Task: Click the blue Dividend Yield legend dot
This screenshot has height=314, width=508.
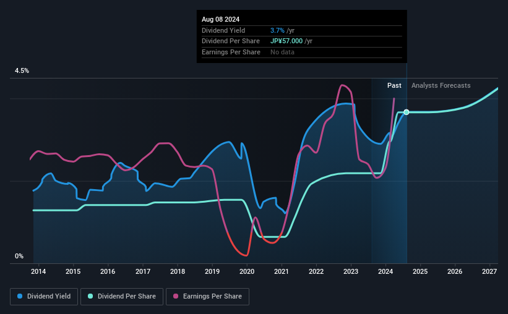Action: pyautogui.click(x=20, y=296)
